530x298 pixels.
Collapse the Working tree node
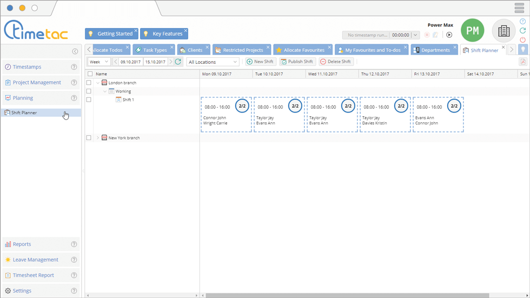[x=105, y=91]
